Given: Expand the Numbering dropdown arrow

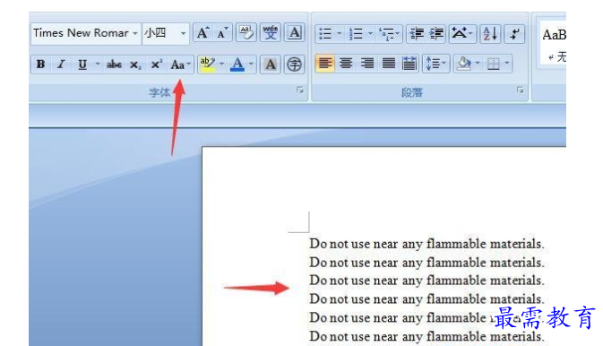Looking at the screenshot, I should click(370, 33).
